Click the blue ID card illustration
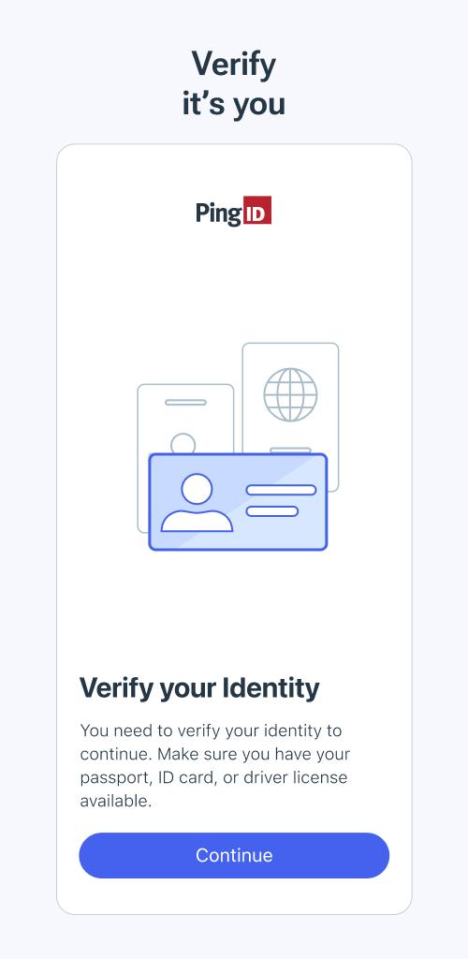468x959 pixels. click(239, 502)
